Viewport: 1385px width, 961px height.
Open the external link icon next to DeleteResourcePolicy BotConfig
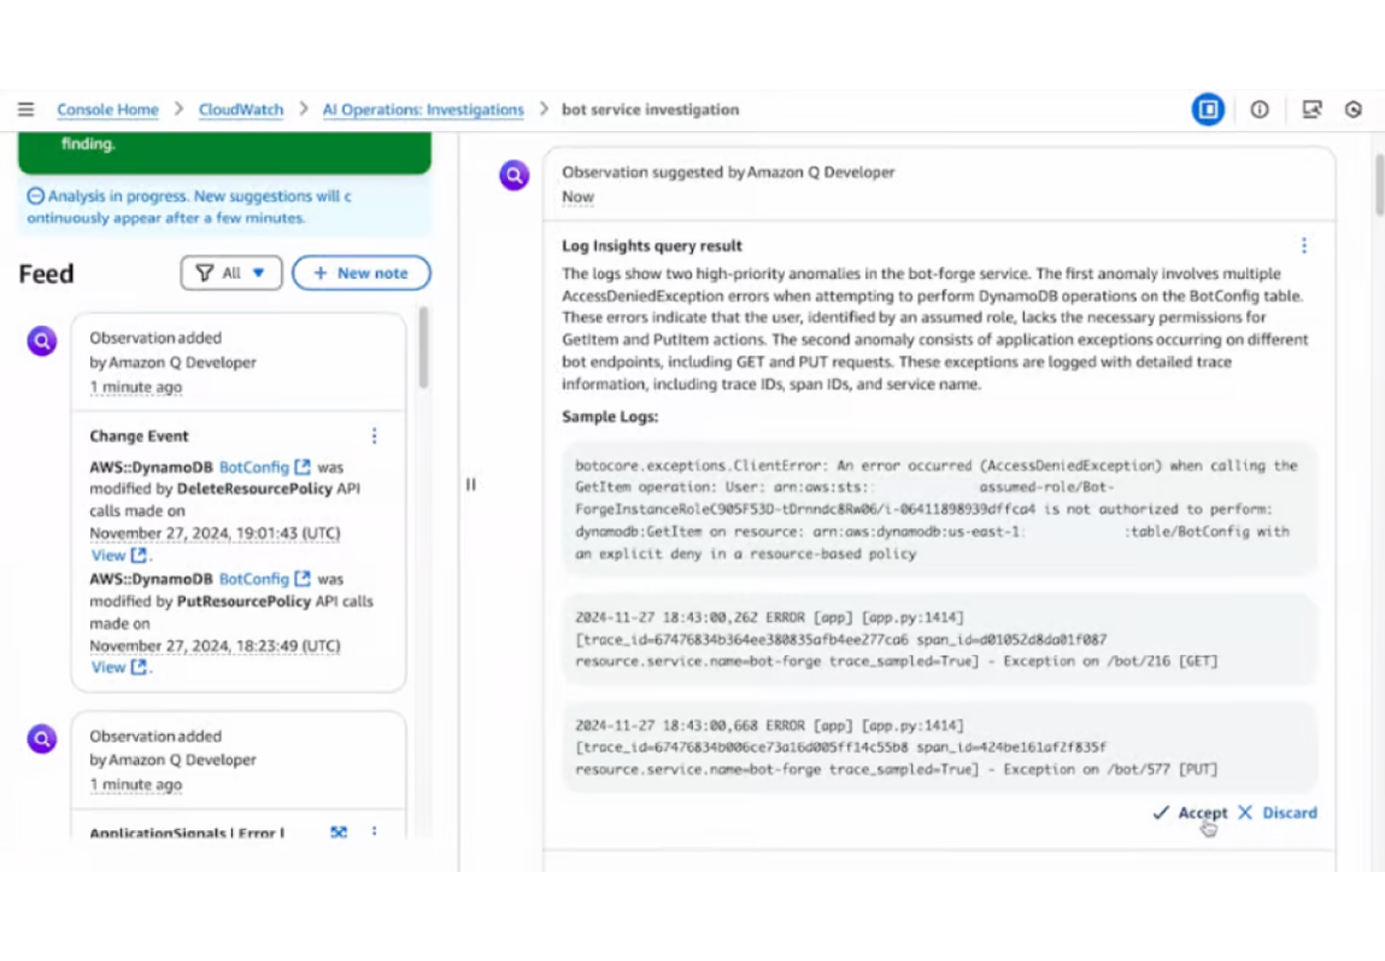tap(303, 467)
